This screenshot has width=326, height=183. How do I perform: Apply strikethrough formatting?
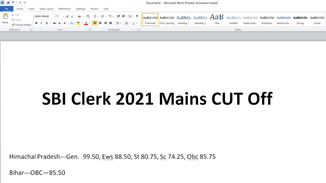(54, 23)
